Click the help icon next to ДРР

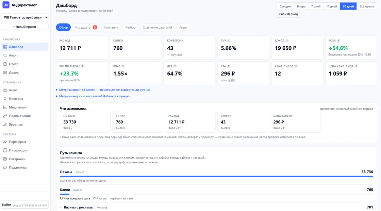(x=175, y=66)
